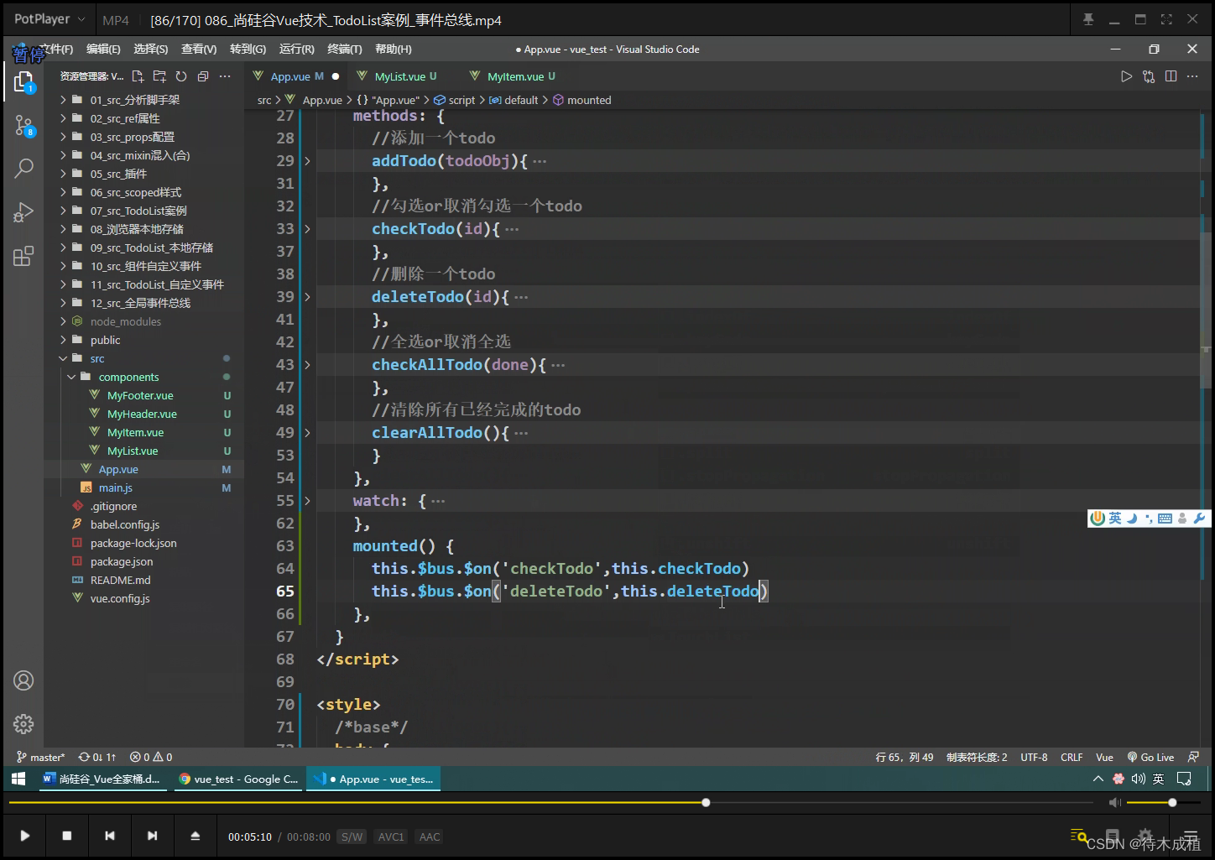Screen dimensions: 1215x860
Task: Open the Windows Start menu
Action: (18, 779)
